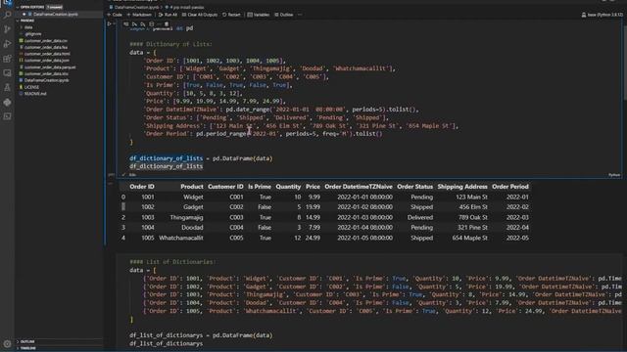Open the Run and Debug view
This screenshot has width=627, height=352.
(7, 43)
